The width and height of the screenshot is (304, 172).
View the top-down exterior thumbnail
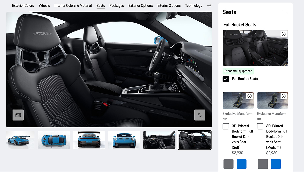pyautogui.click(x=54, y=140)
